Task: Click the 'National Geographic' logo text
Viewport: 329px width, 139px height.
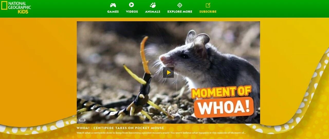Action: [19, 5]
